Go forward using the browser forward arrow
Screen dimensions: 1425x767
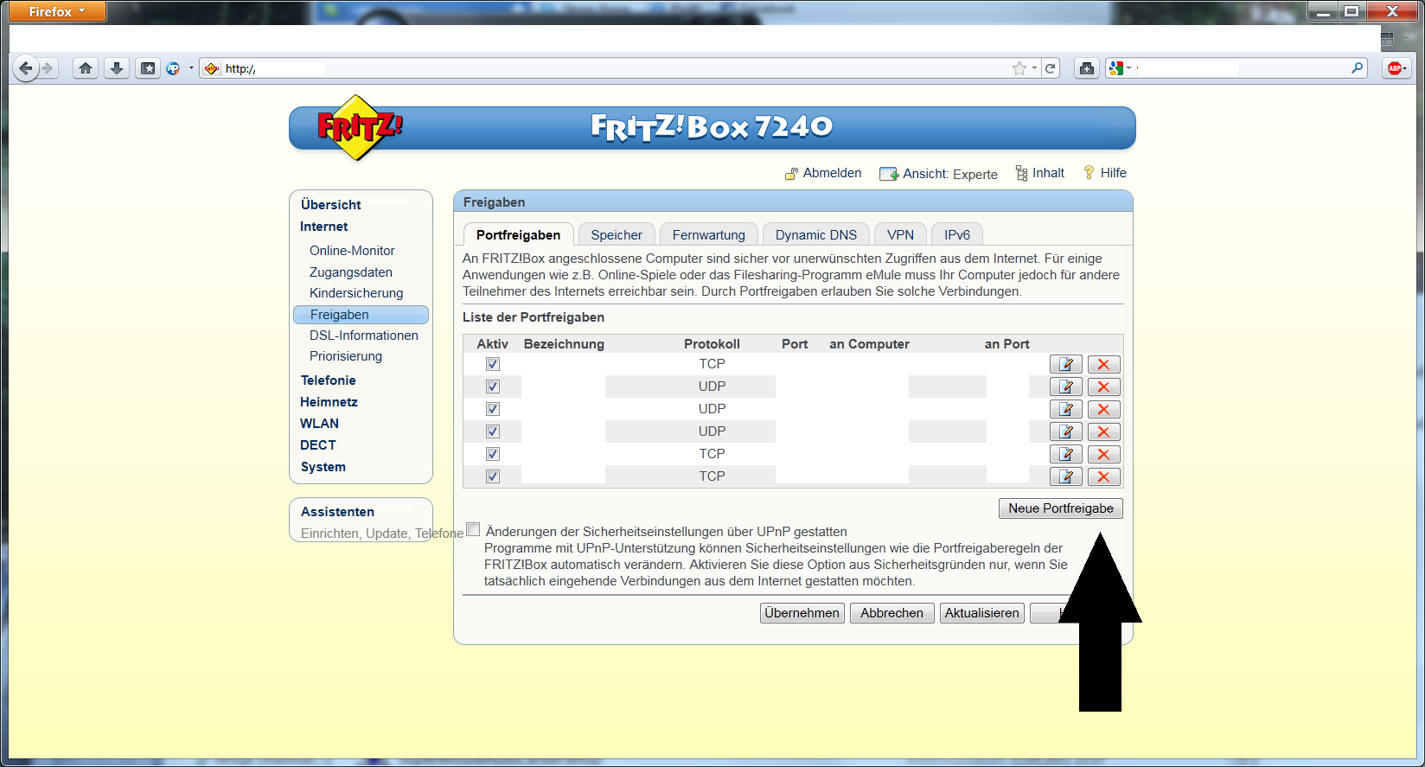tap(48, 68)
